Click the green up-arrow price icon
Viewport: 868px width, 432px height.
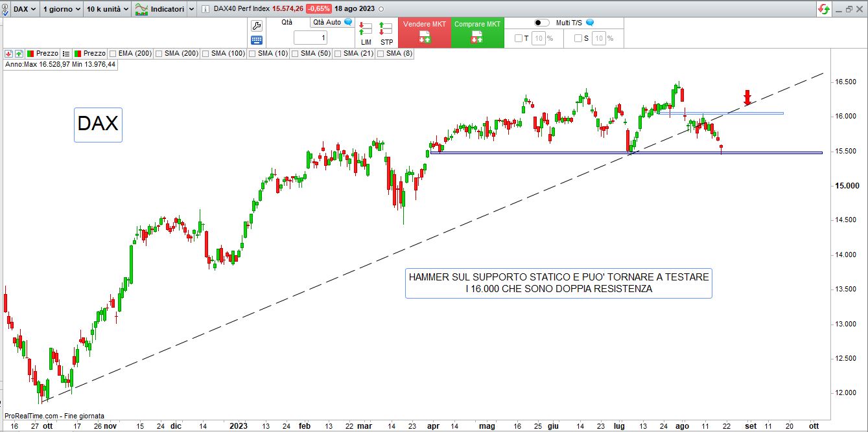[19, 53]
